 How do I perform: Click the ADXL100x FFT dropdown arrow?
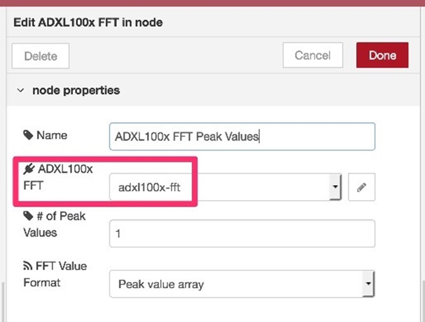[335, 187]
